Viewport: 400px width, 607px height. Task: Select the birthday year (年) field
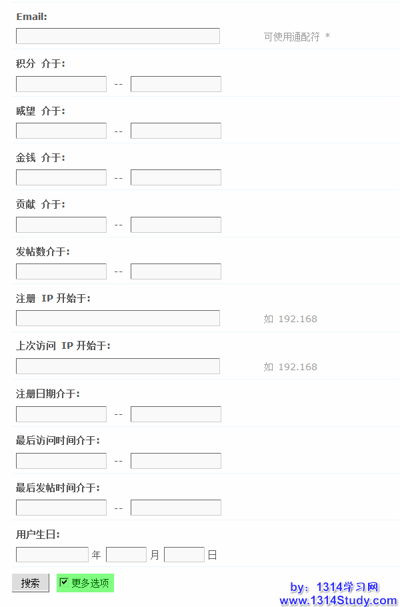tap(52, 554)
